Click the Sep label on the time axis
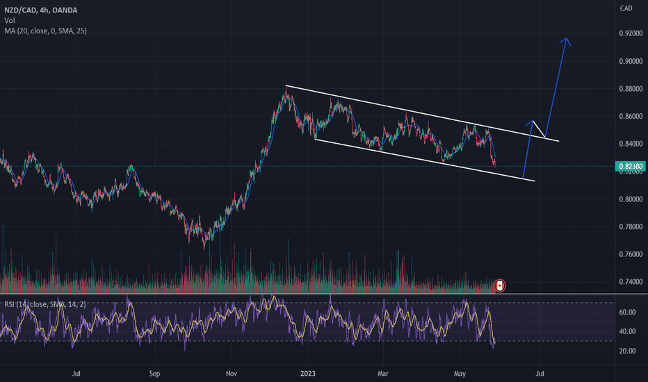 (x=154, y=374)
